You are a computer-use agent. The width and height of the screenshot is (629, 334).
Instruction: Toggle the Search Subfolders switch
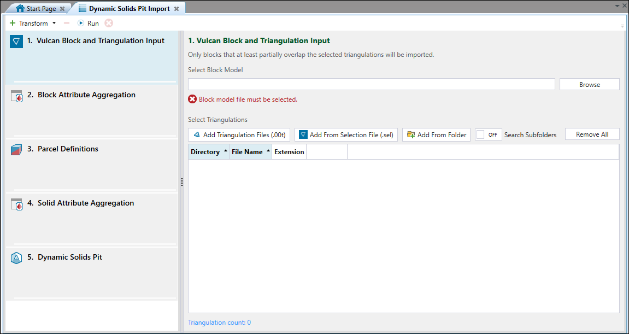489,135
